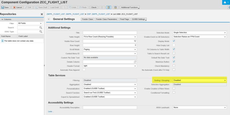
Task: Click the Visible Row Count input field
Action: pyautogui.click(x=110, y=41)
